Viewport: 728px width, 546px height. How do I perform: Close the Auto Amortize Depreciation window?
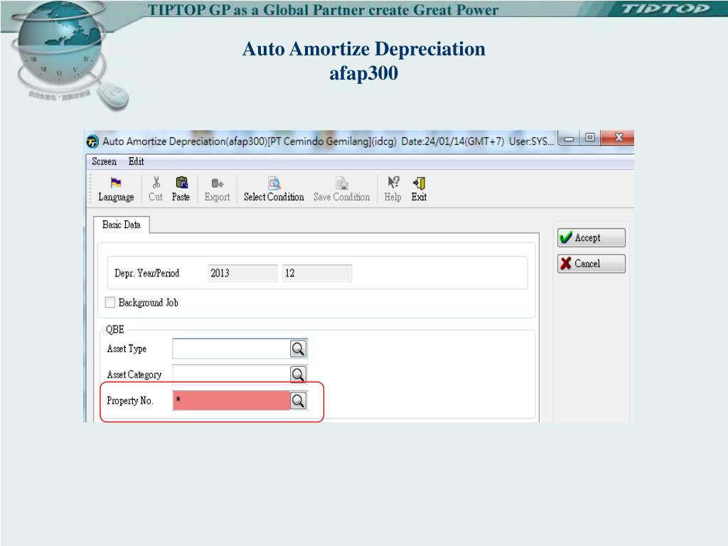[618, 137]
